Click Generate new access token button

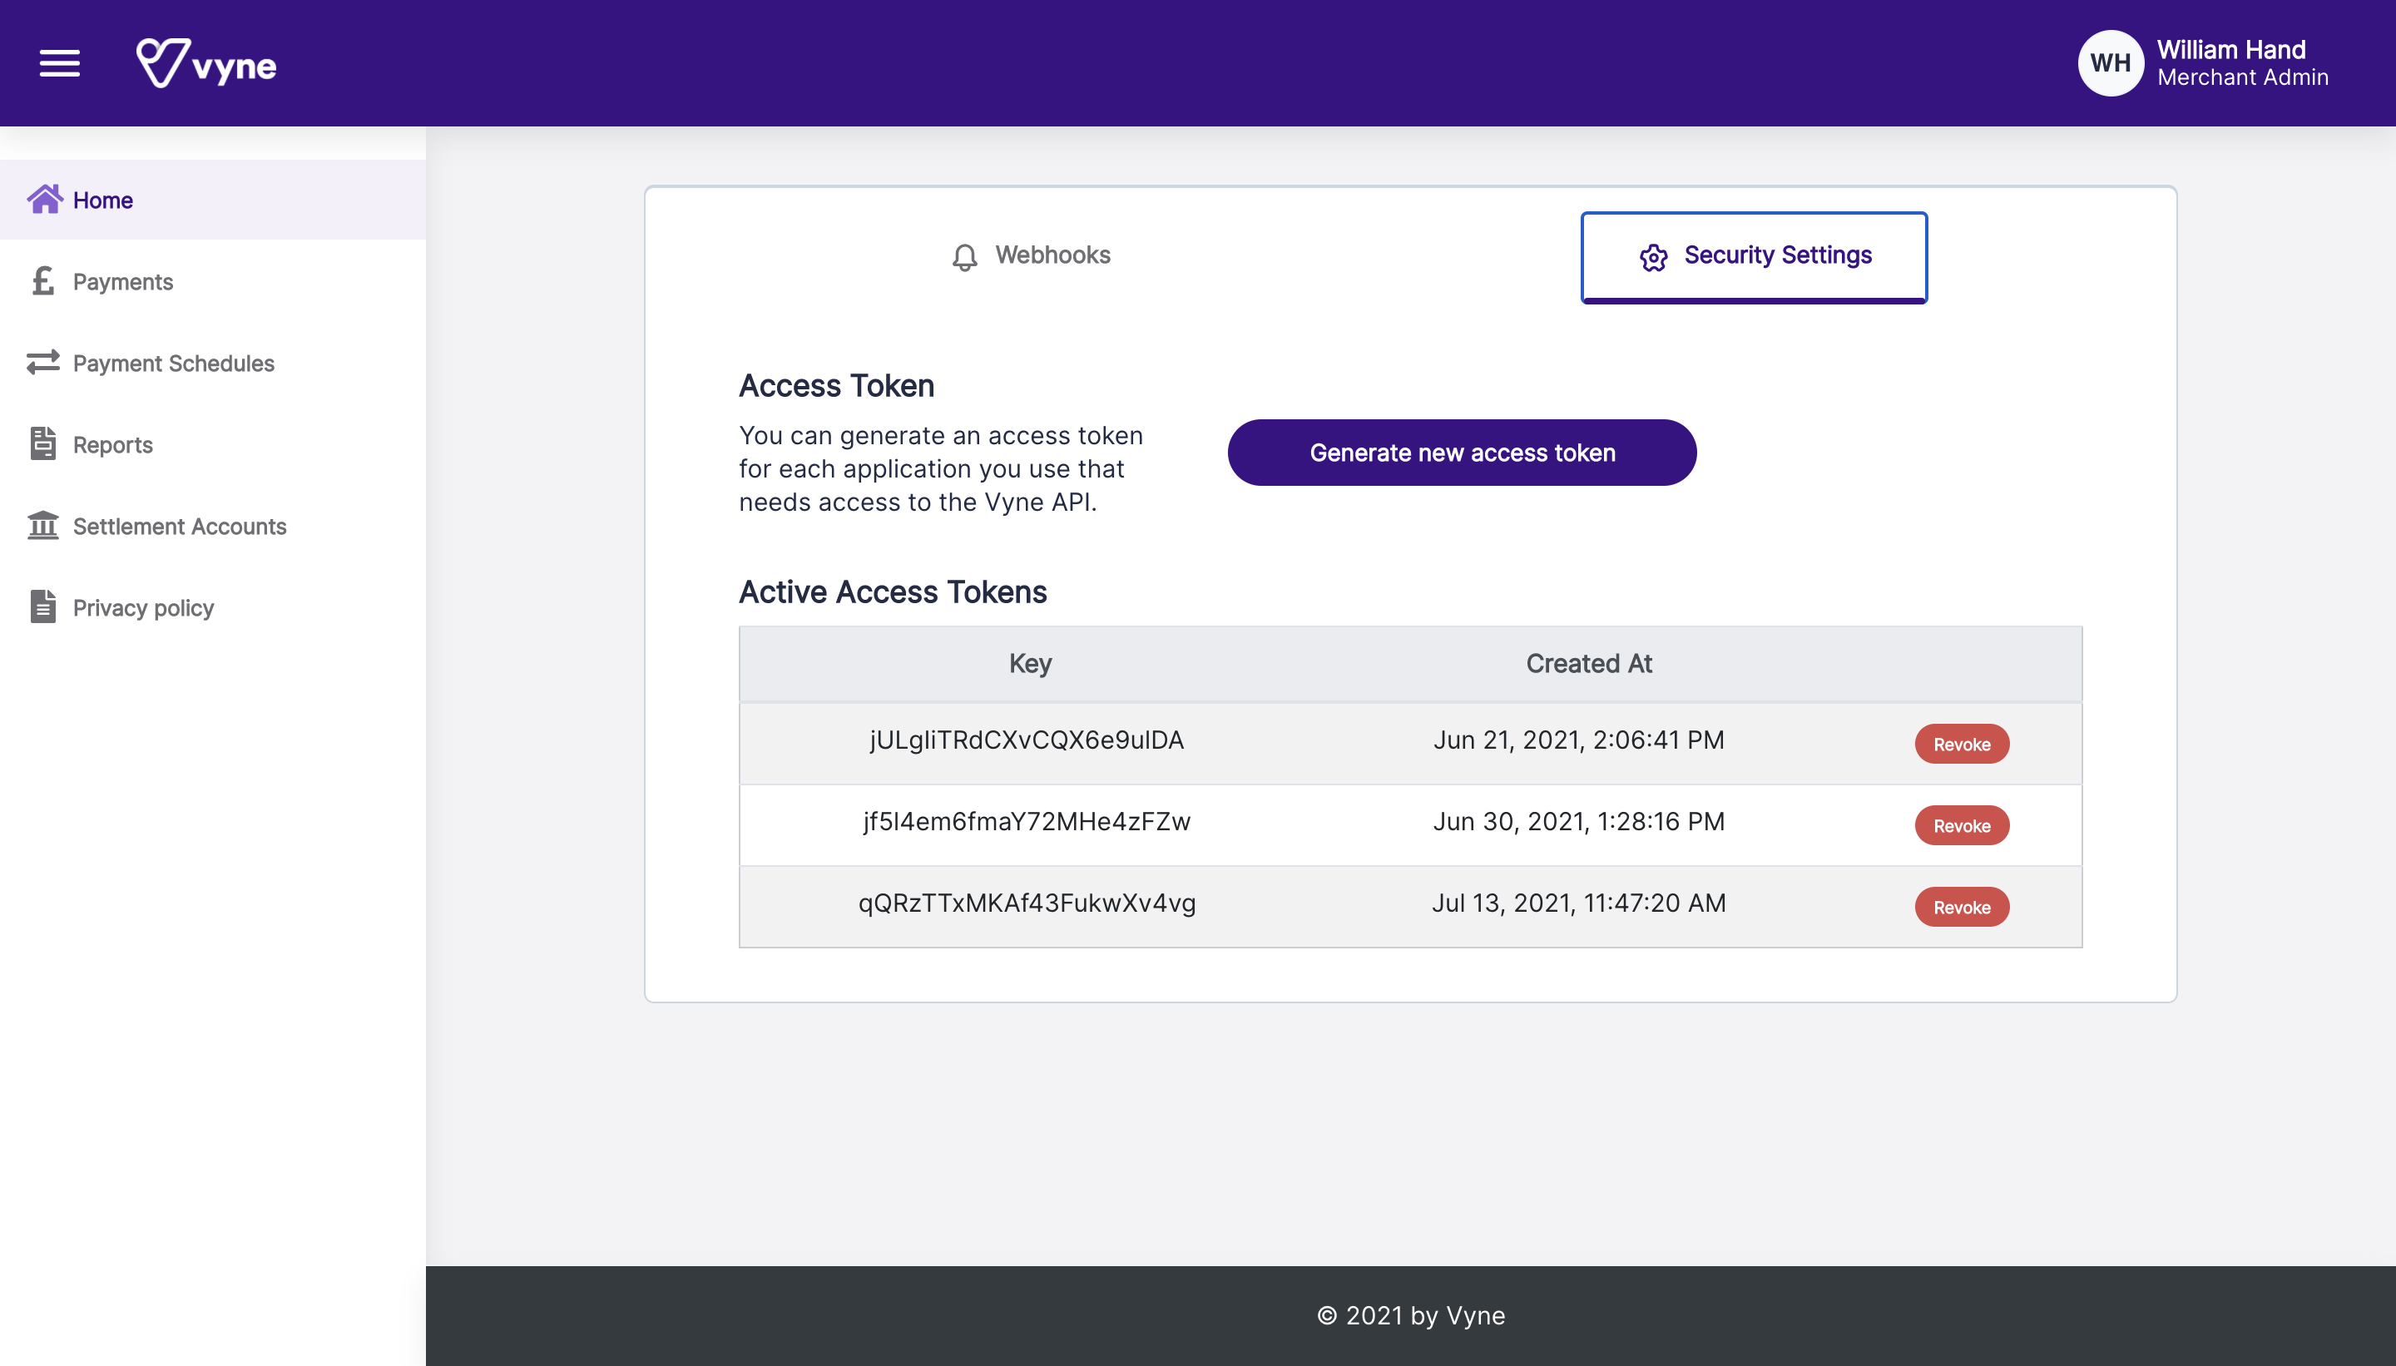coord(1462,453)
